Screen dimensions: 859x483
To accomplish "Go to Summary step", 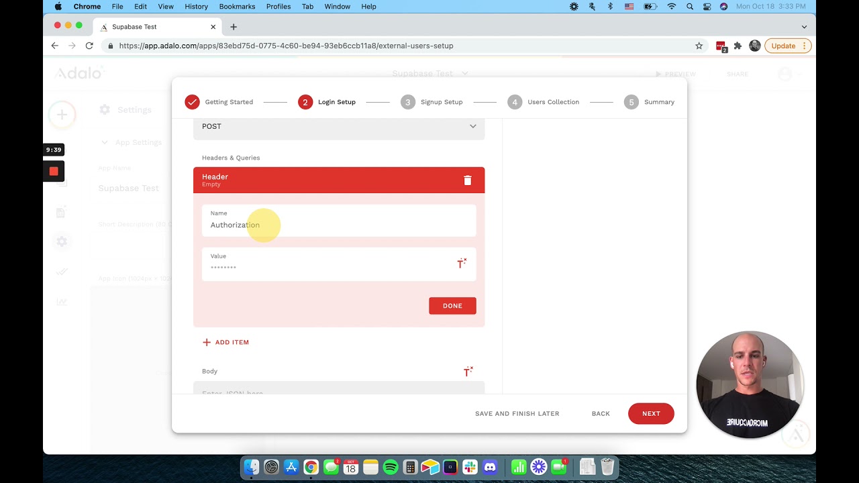I will tap(649, 102).
